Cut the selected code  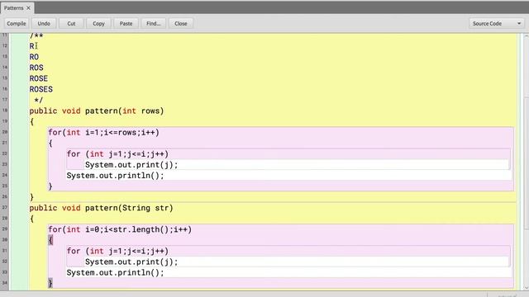(71, 24)
